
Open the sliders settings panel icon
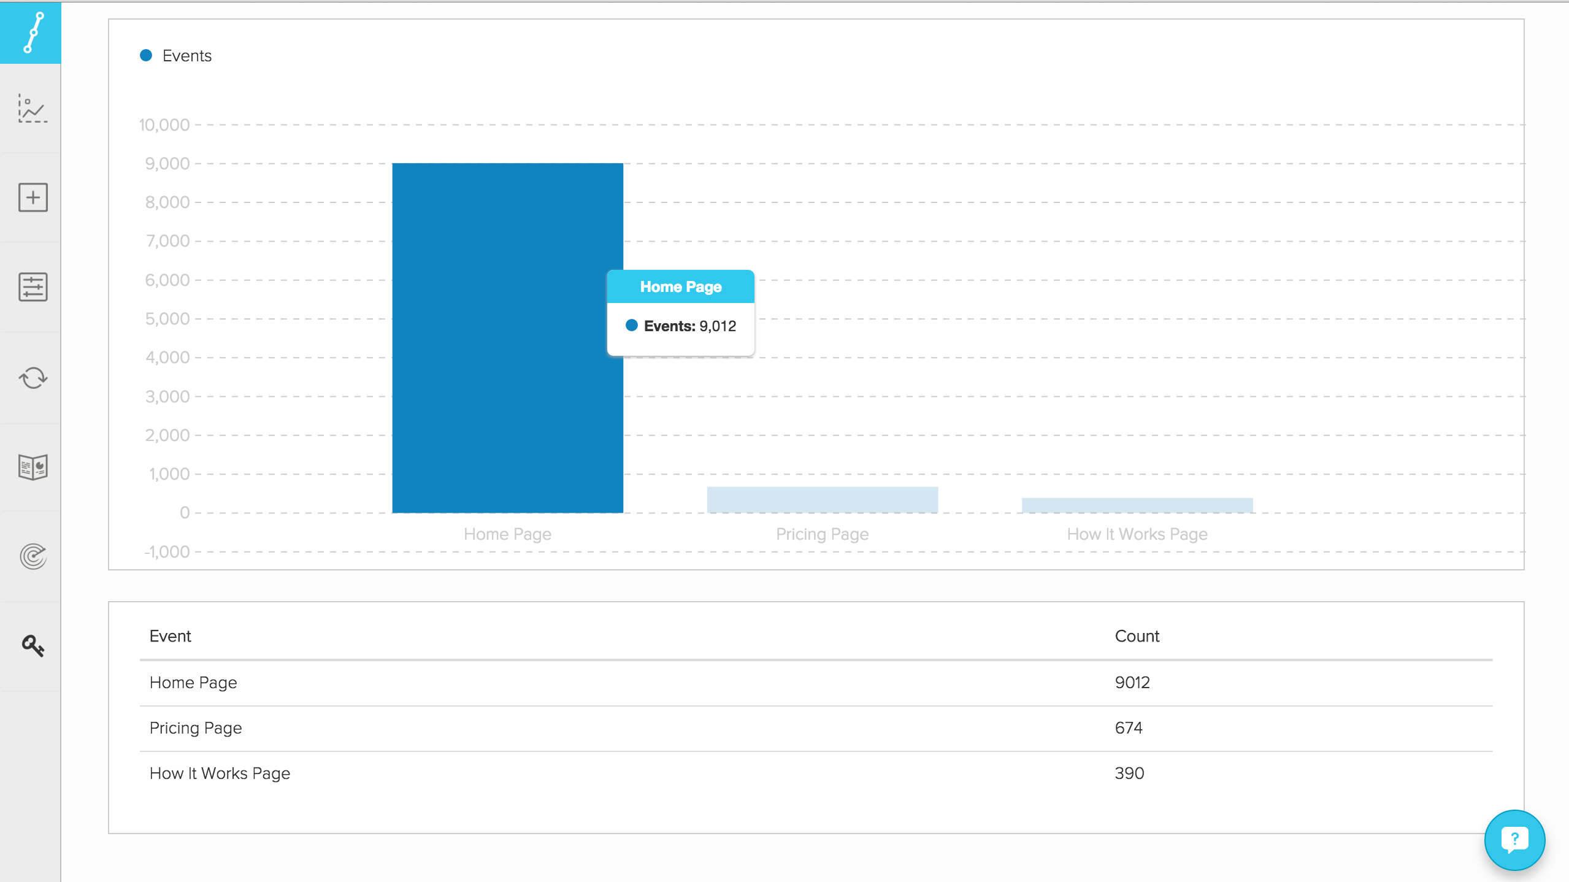(x=33, y=287)
